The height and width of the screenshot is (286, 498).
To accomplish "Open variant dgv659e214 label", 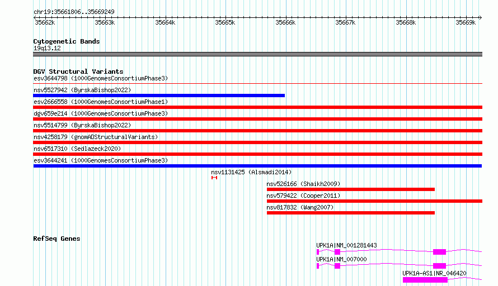I will pos(101,113).
